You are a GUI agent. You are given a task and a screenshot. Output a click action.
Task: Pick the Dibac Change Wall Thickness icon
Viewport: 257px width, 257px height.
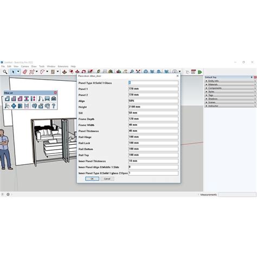click(27, 99)
